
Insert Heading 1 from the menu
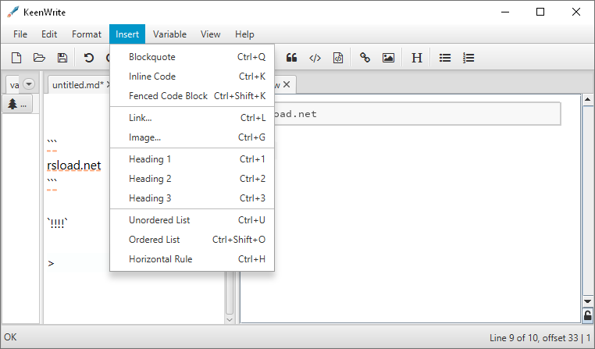(x=192, y=159)
